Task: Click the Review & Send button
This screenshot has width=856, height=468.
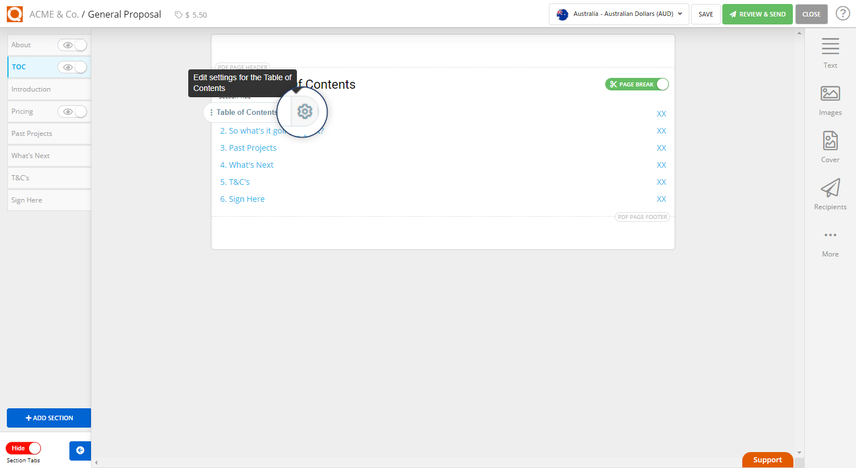Action: tap(757, 14)
